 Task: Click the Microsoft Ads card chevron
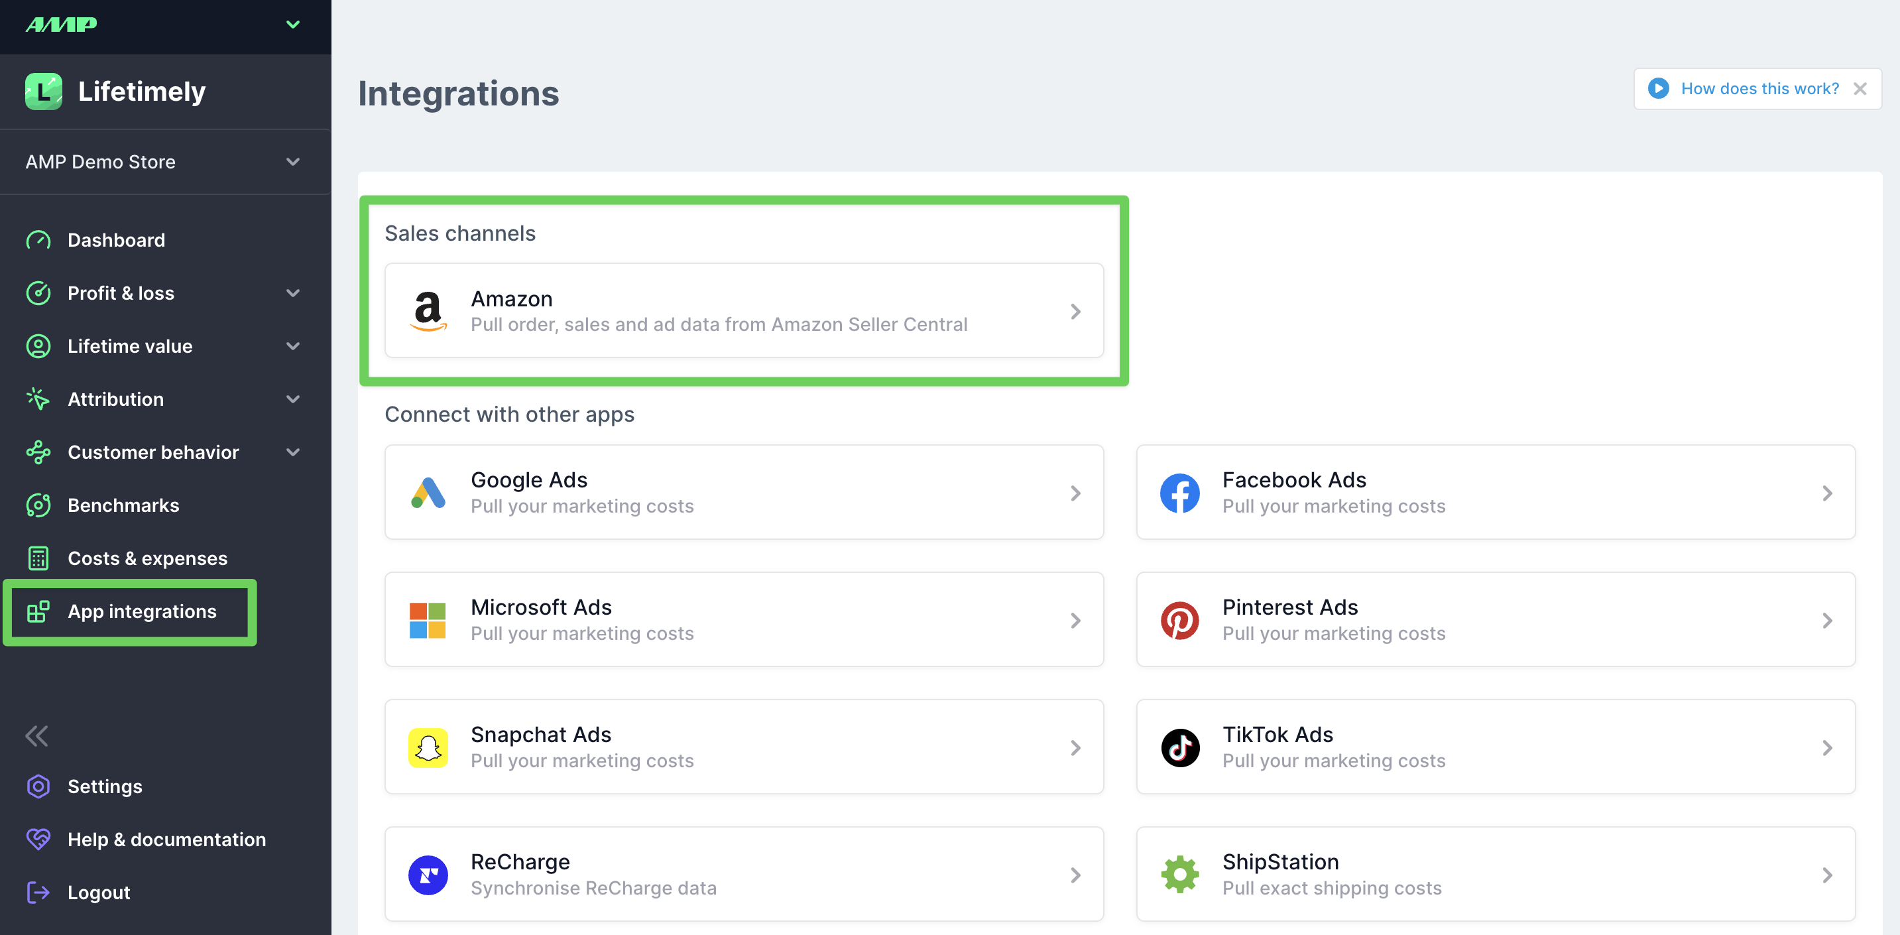1075,621
